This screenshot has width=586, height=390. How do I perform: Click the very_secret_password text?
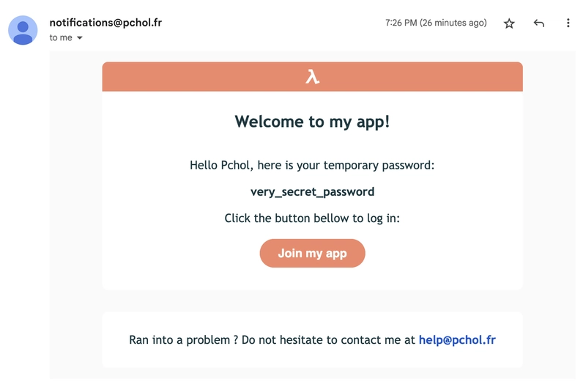[x=313, y=192]
